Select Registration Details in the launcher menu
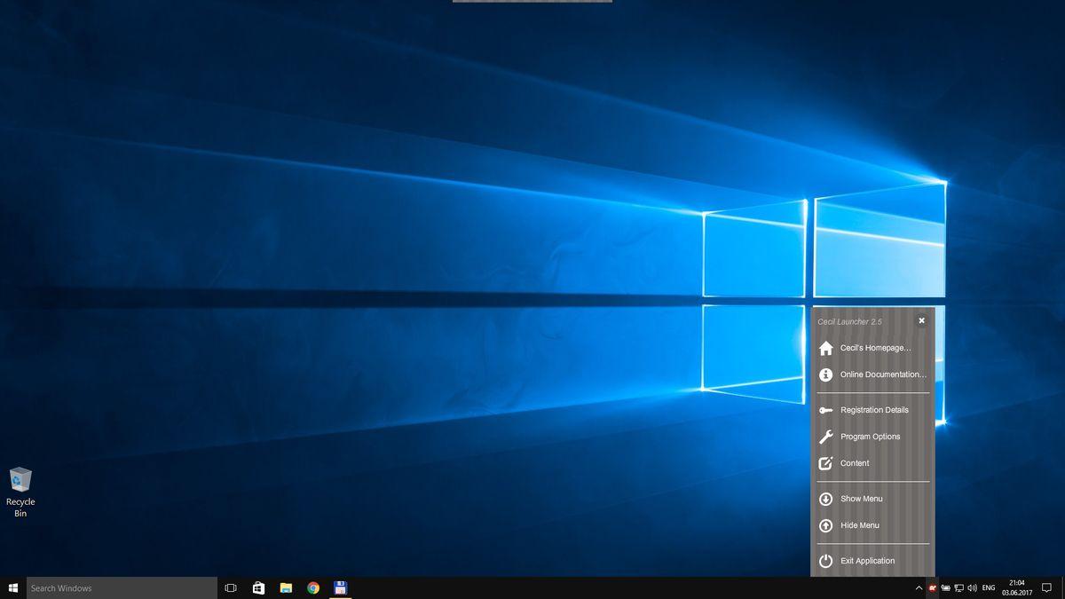The height and width of the screenshot is (599, 1065). point(872,410)
